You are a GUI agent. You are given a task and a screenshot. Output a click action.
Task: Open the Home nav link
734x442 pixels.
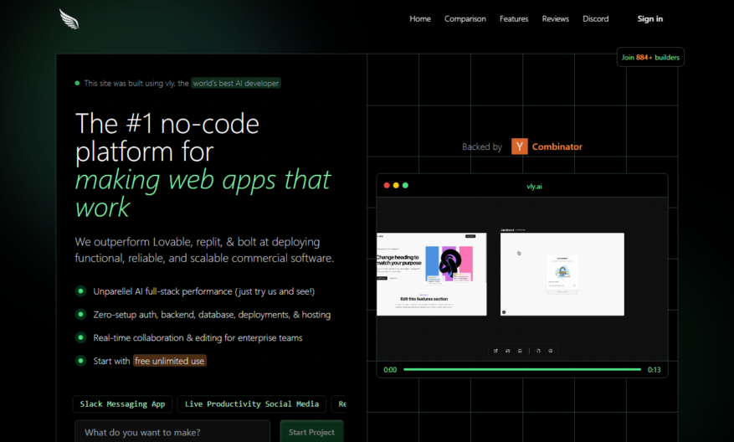[420, 18]
